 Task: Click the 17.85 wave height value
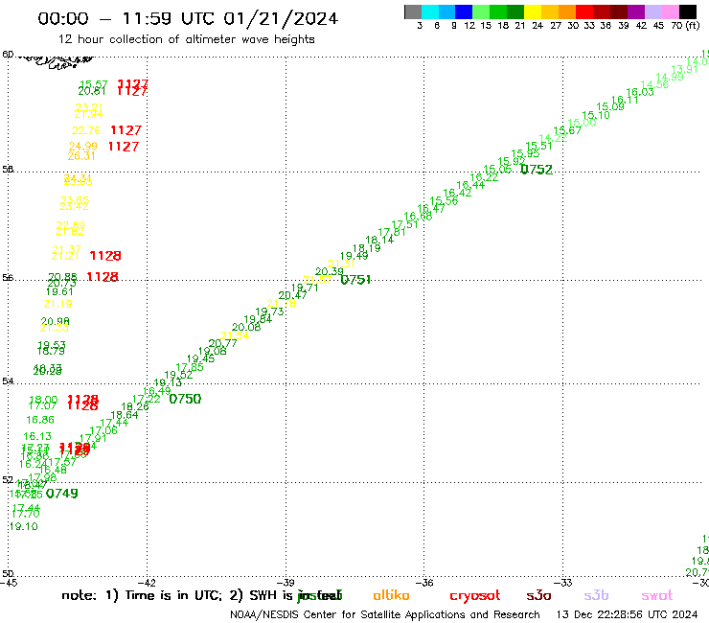(190, 367)
